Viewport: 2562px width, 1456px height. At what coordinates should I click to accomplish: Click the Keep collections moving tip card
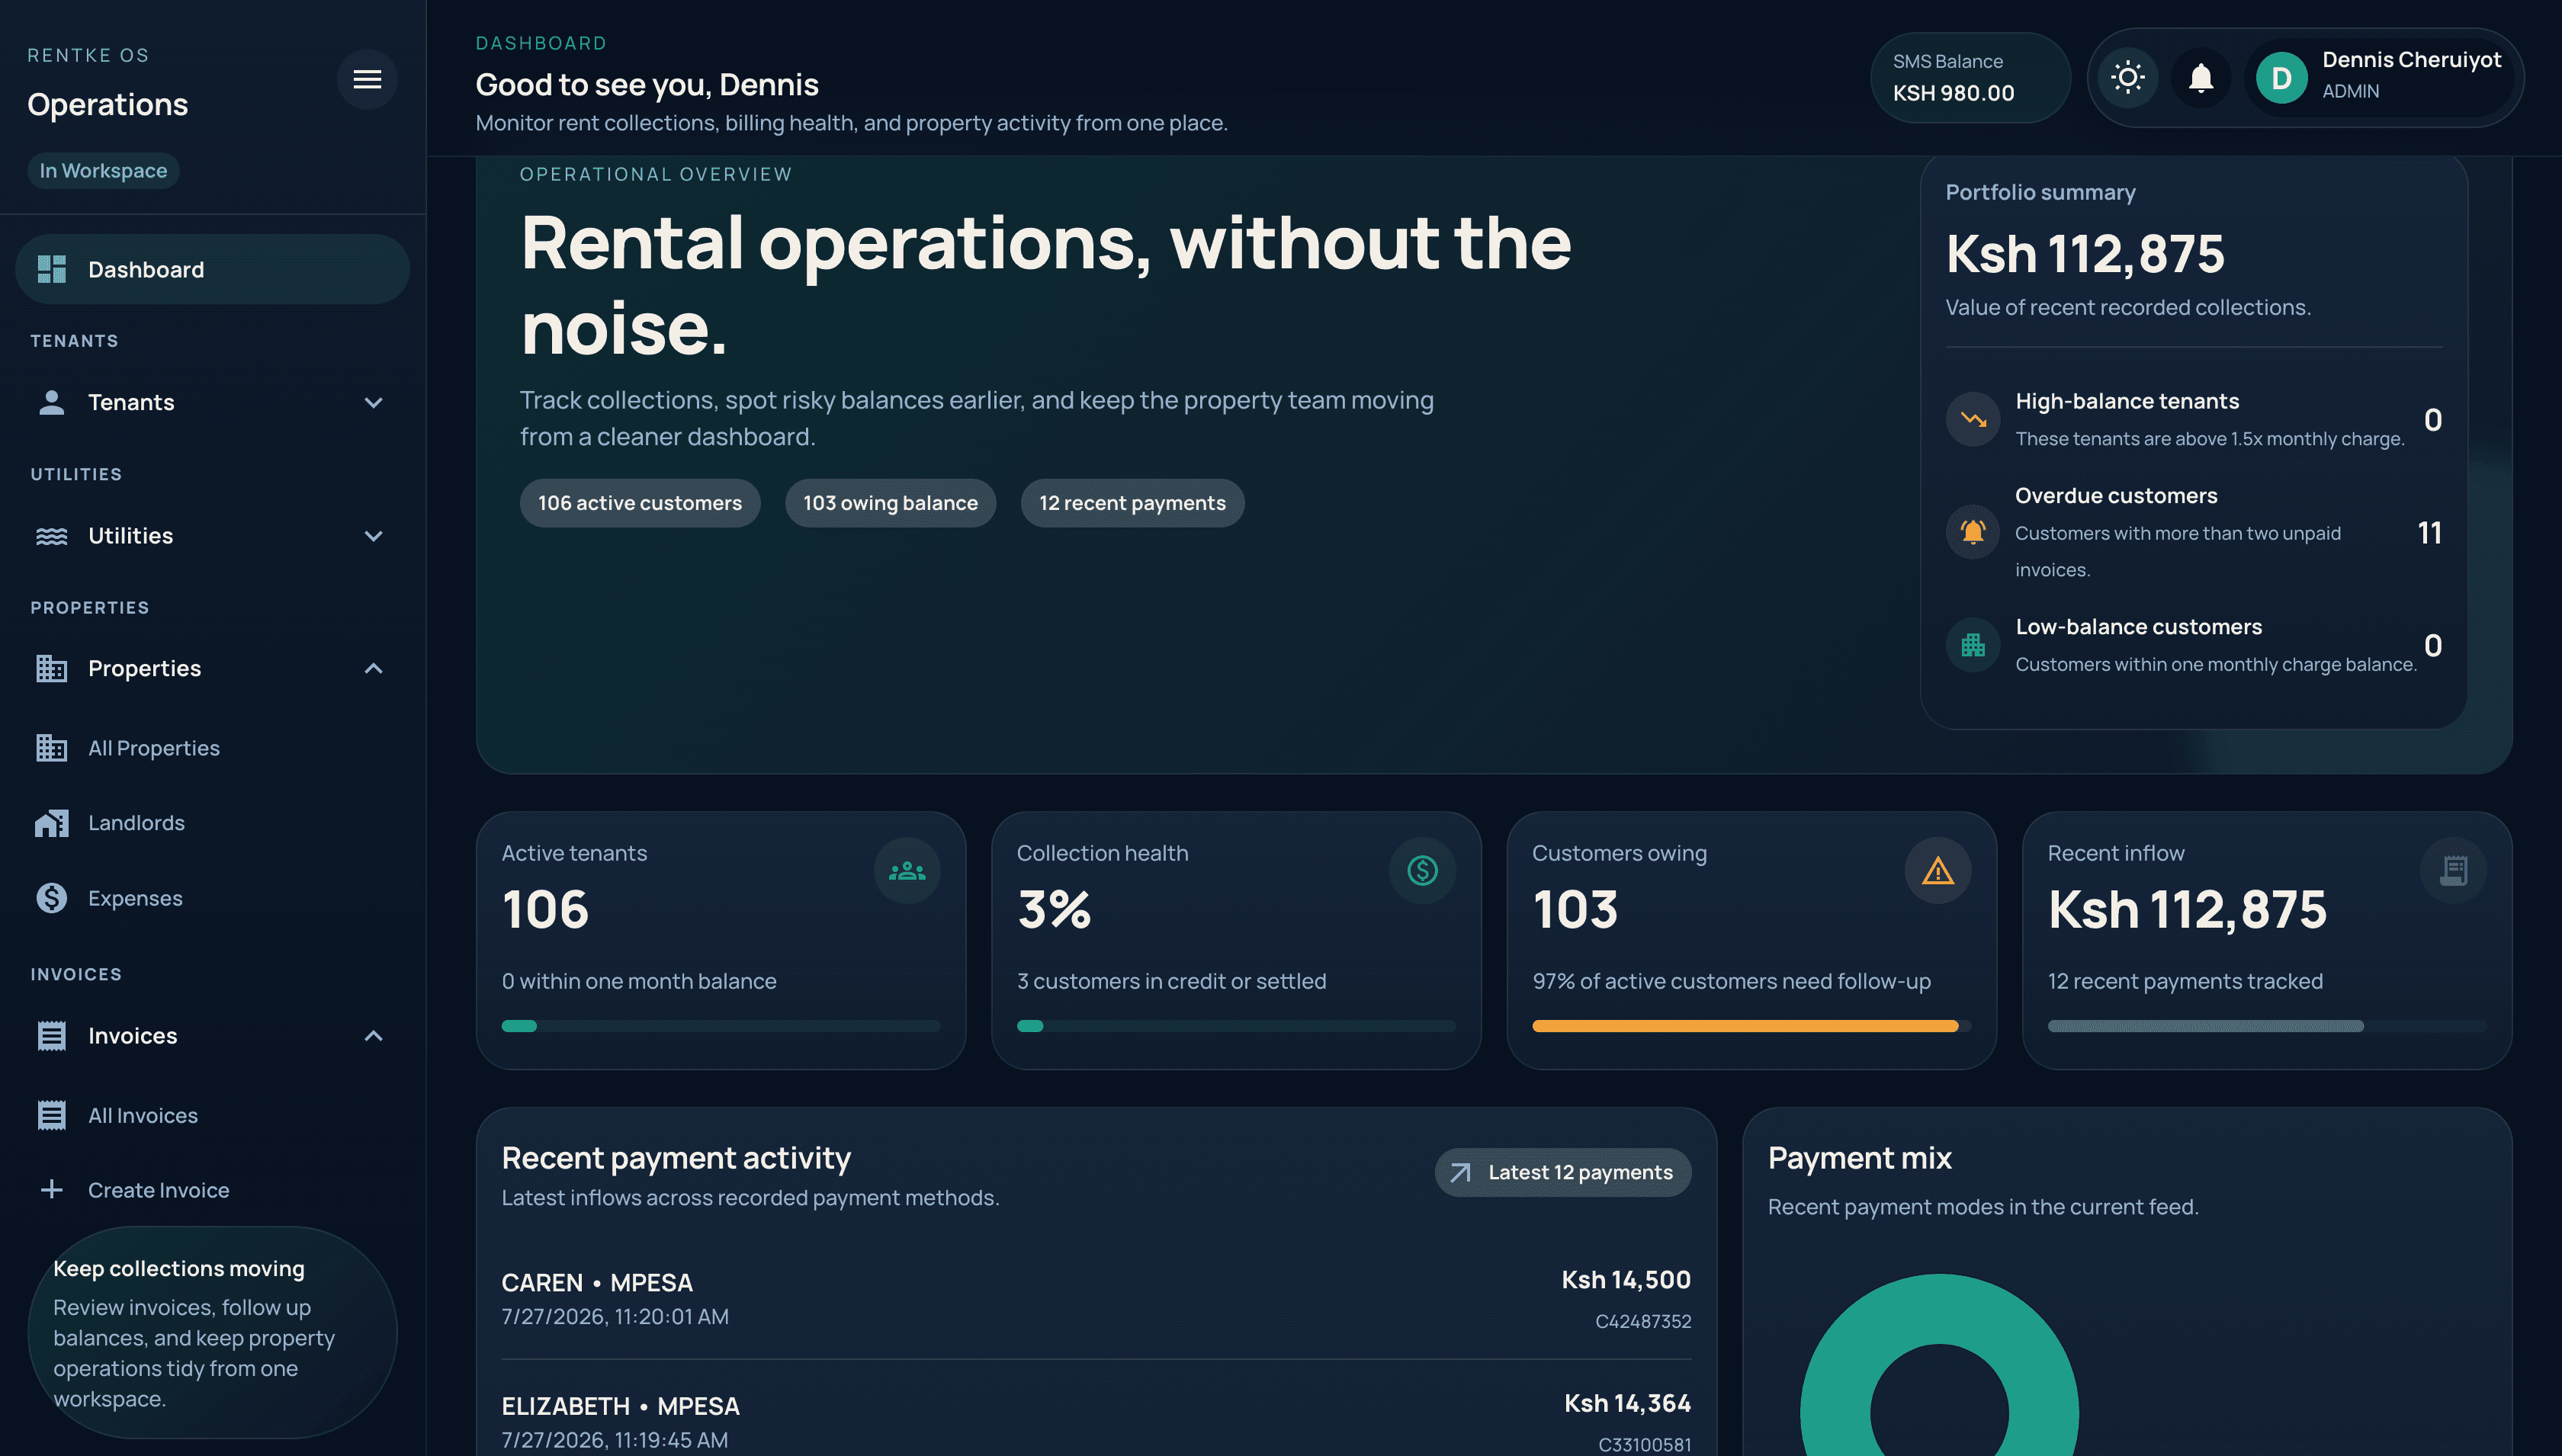point(212,1333)
